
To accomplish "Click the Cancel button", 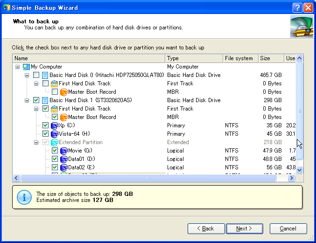I will pos(288,229).
